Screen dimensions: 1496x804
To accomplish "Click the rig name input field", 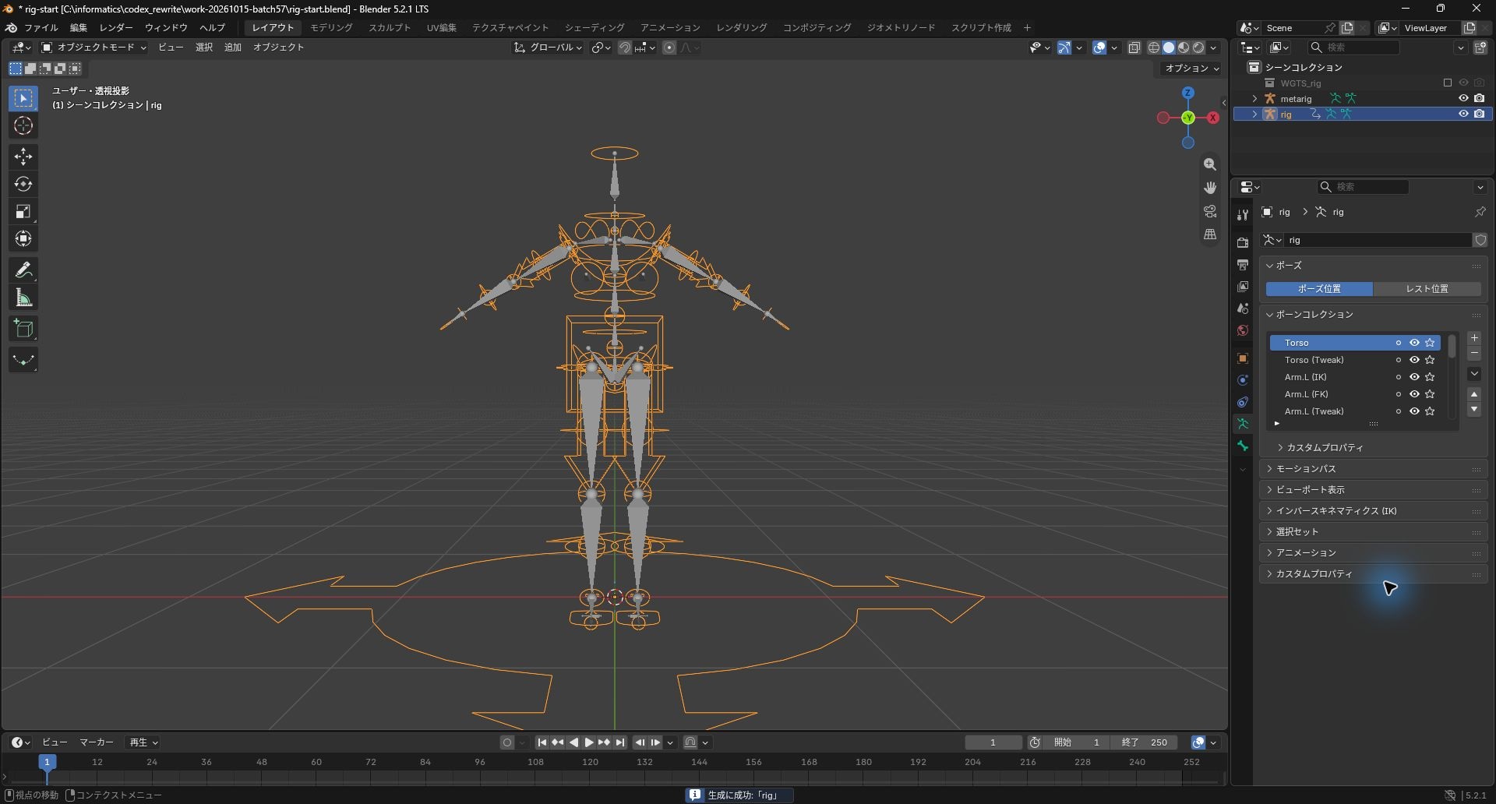I will (1378, 240).
